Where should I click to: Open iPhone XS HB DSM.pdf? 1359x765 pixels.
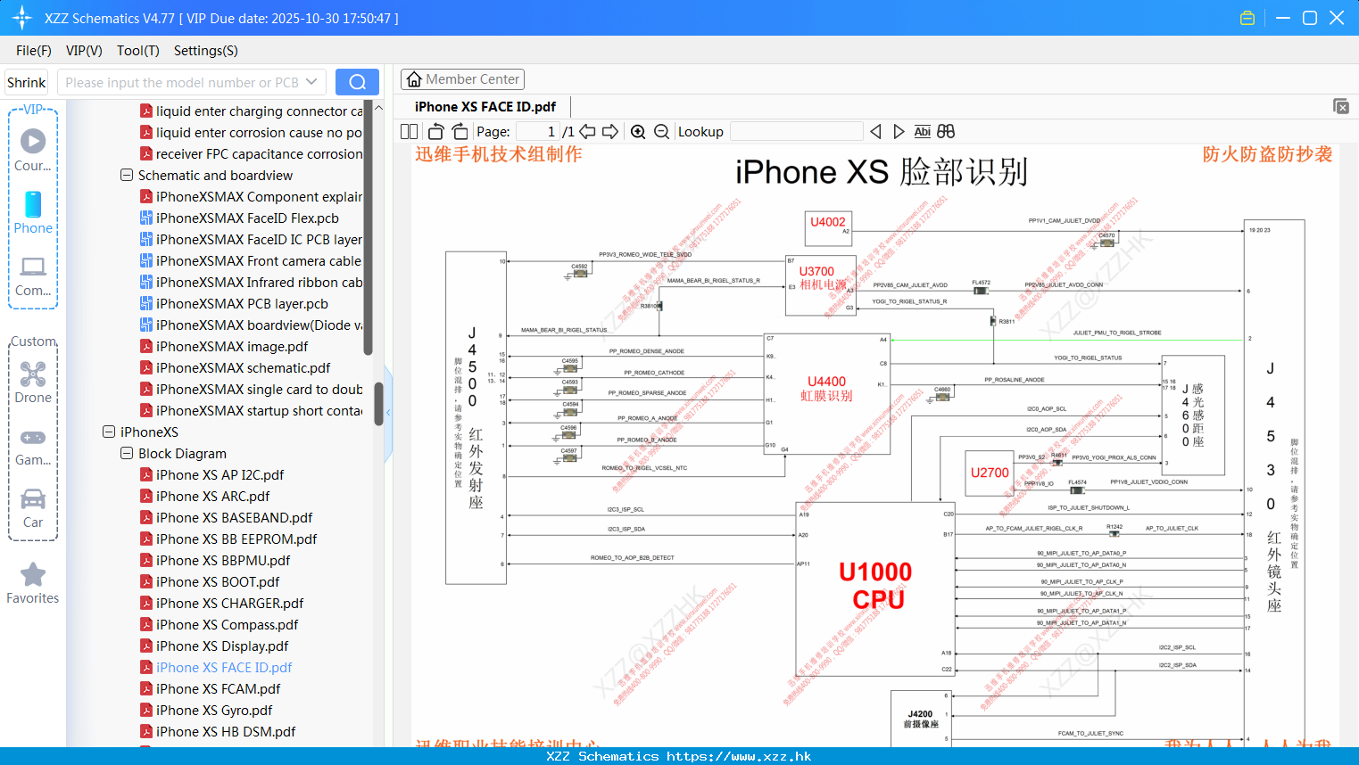point(218,731)
